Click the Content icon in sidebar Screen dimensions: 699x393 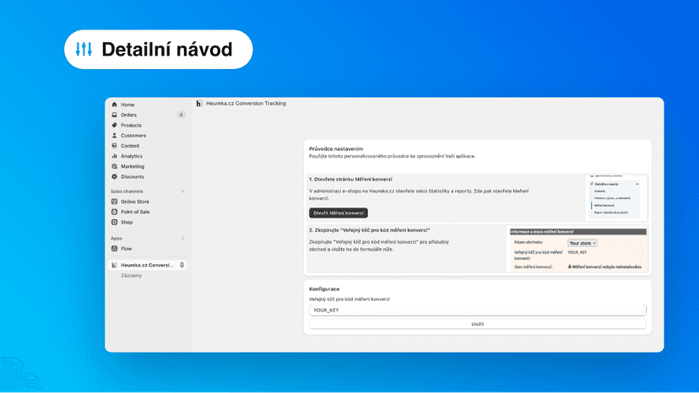coord(115,146)
